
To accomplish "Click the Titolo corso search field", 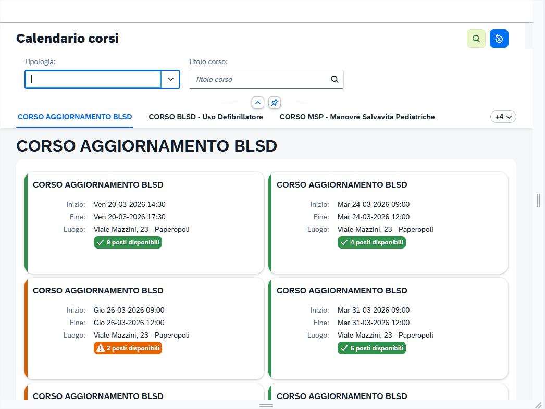I will tap(266, 79).
